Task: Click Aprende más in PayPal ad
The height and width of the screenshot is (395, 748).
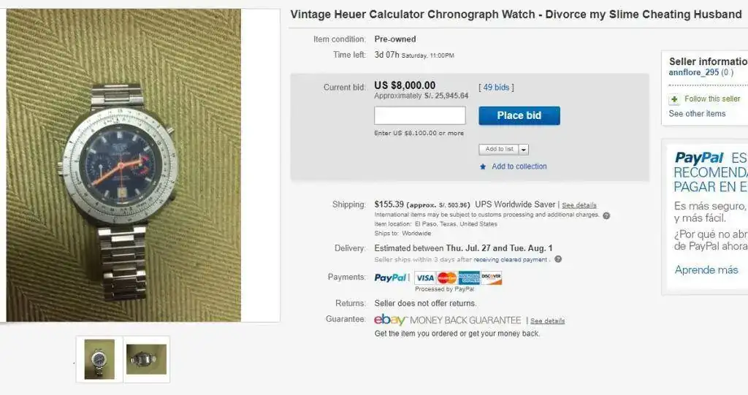Action: 706,270
